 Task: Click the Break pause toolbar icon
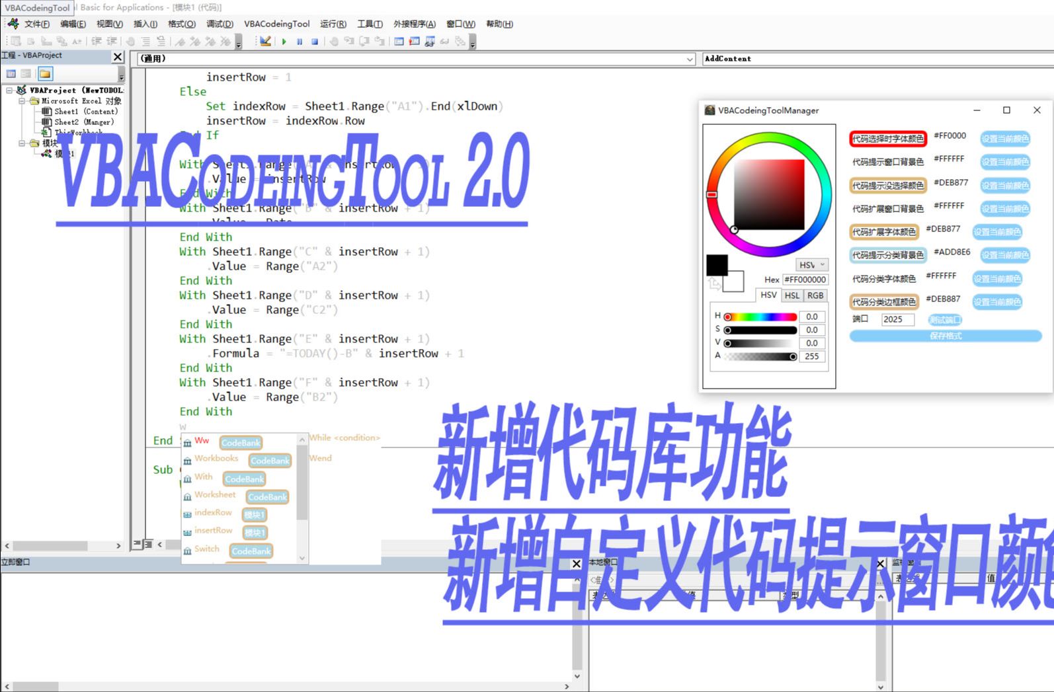(x=300, y=42)
